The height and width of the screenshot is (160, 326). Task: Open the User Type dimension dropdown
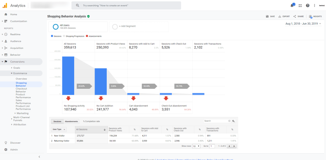[x=58, y=129]
